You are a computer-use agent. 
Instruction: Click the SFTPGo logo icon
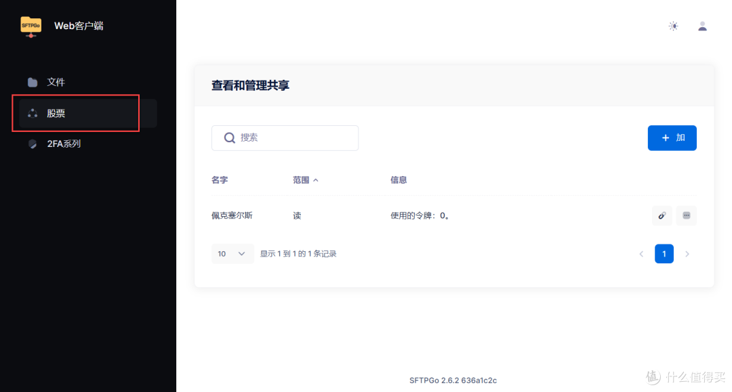30,26
